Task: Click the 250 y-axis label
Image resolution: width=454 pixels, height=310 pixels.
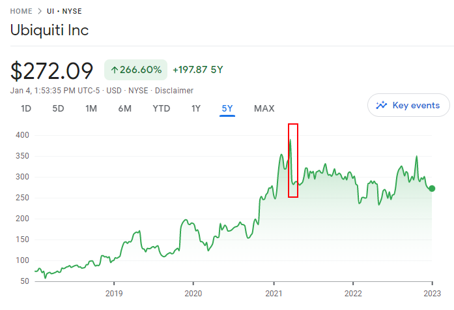Action: 22,198
